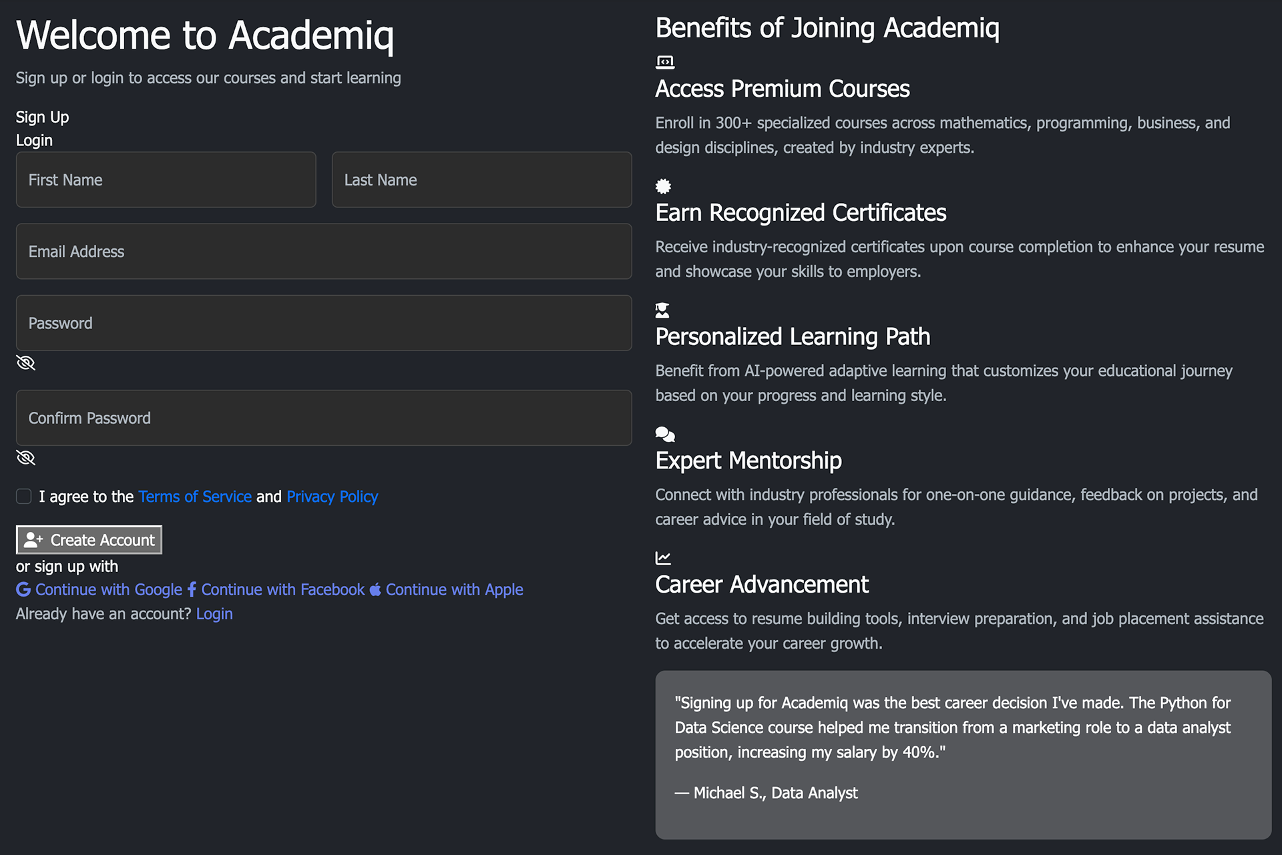Viewport: 1282px width, 855px height.
Task: Open the Terms of Service link
Action: tap(195, 497)
